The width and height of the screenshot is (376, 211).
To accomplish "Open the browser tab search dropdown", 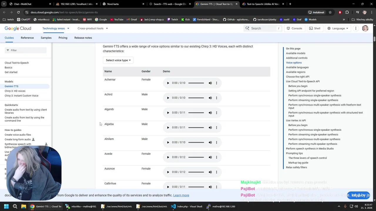I will click(x=4, y=4).
